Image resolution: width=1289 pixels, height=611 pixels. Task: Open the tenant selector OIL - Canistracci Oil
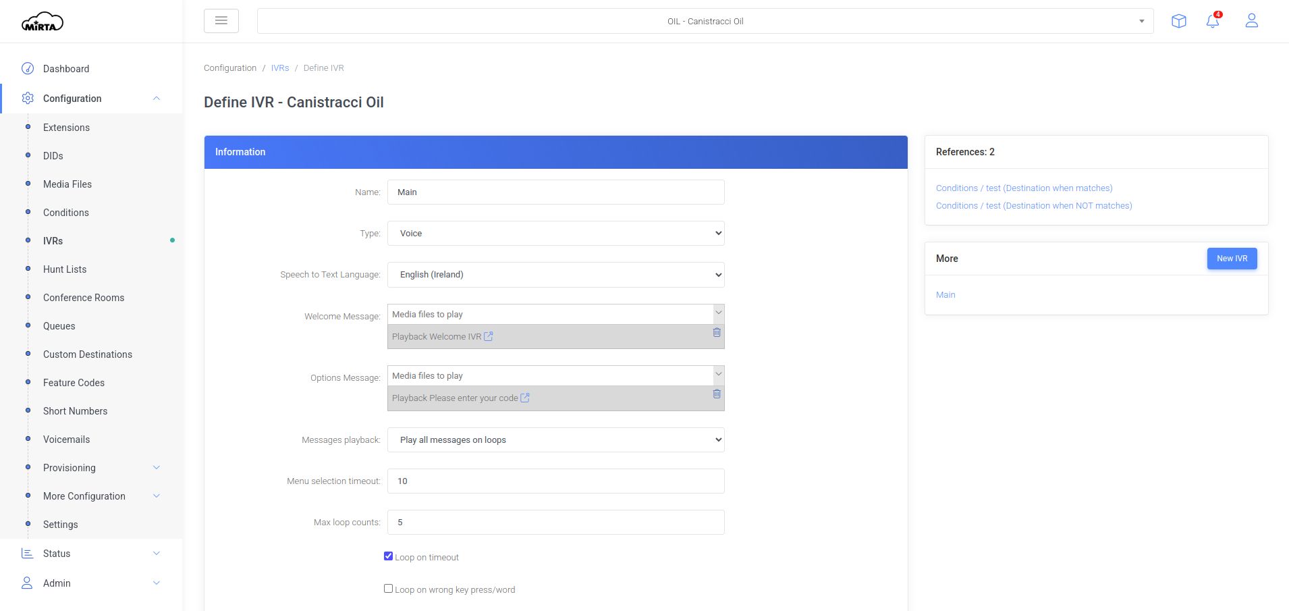click(x=705, y=21)
